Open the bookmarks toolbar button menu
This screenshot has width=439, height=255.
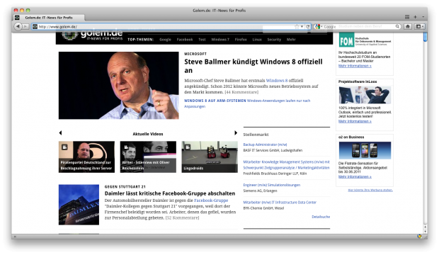(419, 26)
